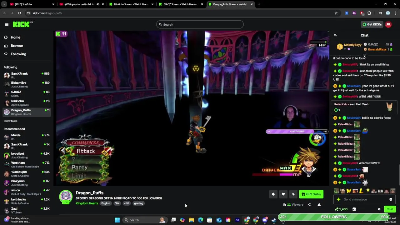
Task: Open kyootbot recommended channel
Action: pos(27,155)
